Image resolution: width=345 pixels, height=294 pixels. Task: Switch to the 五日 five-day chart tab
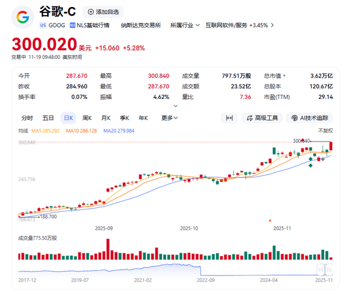coord(48,118)
